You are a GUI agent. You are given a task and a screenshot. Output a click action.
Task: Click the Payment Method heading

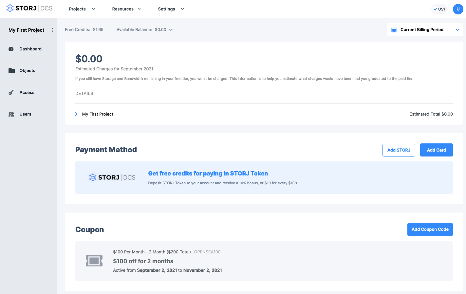tap(106, 150)
